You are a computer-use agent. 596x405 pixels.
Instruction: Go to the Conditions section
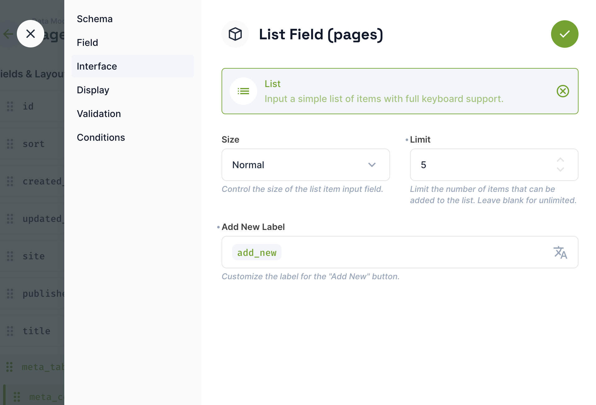coord(101,137)
